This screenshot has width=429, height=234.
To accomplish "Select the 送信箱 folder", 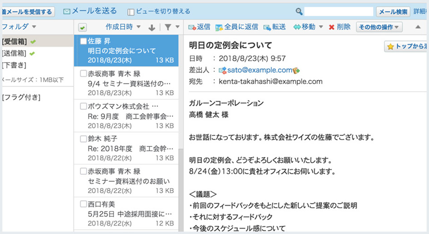I will click(15, 54).
